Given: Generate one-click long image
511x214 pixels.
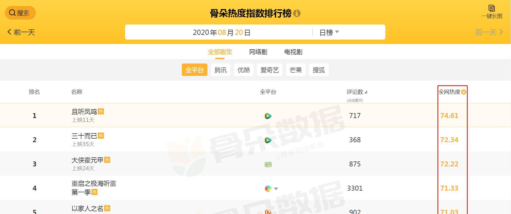Looking at the screenshot, I should click(492, 12).
